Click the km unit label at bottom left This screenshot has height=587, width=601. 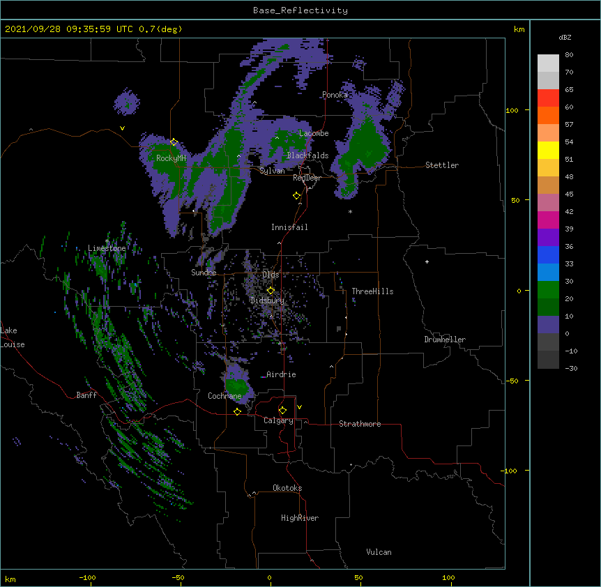pos(10,579)
